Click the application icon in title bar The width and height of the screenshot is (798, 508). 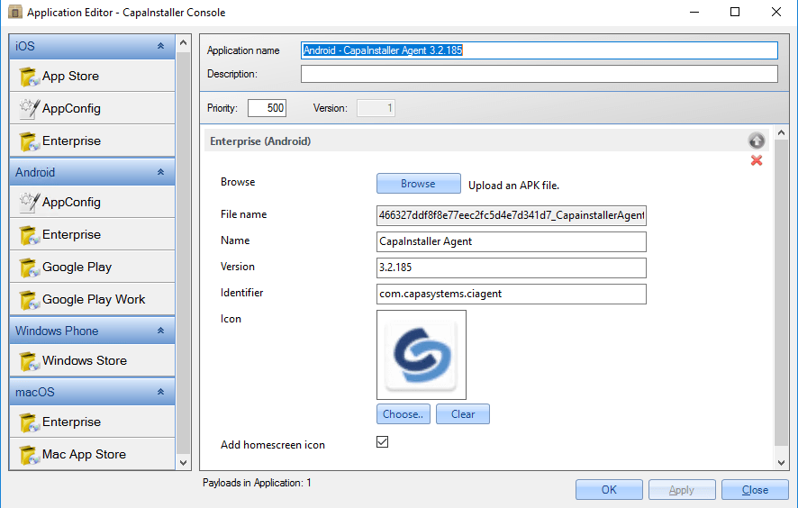pyautogui.click(x=14, y=12)
